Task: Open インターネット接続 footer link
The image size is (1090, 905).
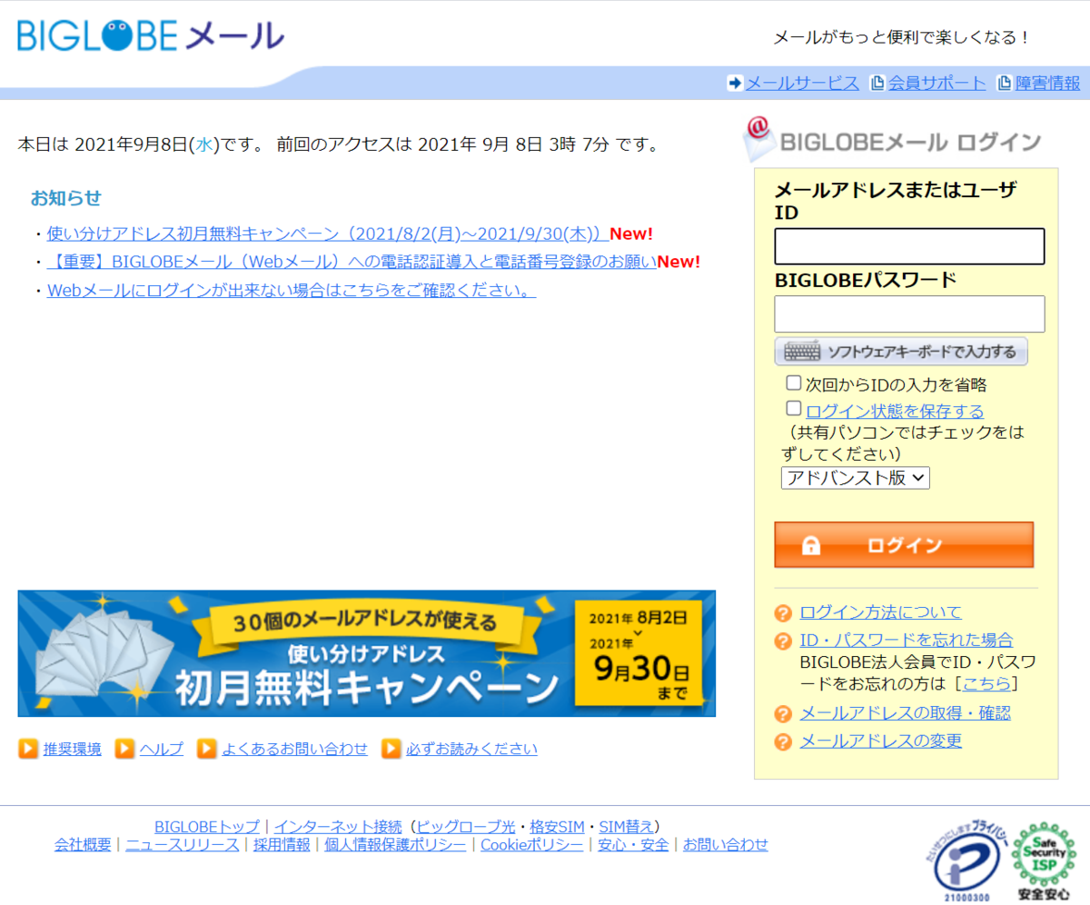Action: click(338, 827)
